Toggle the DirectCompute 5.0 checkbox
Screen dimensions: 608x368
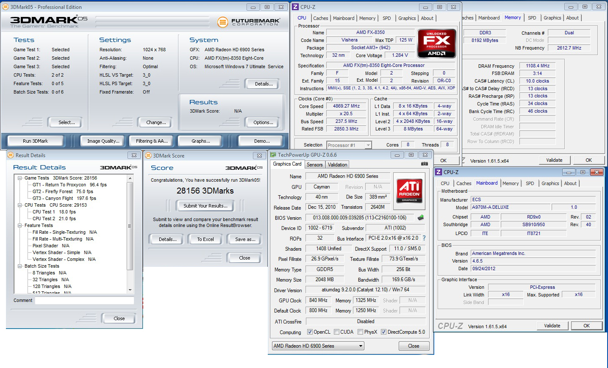coord(383,332)
